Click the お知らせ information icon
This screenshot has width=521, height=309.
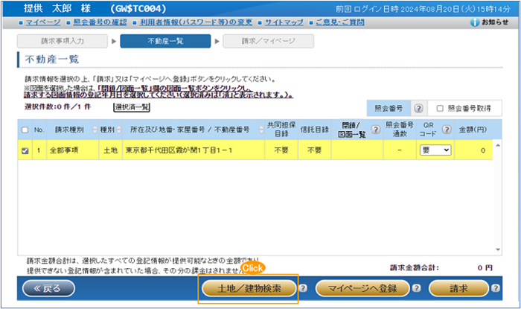475,22
